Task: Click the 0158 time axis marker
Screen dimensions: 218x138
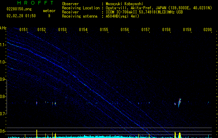Action: point(166,30)
